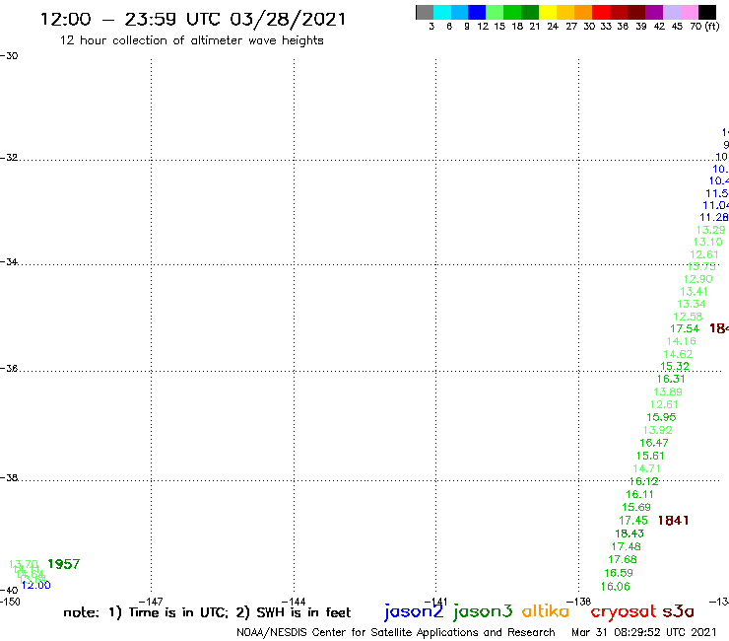The image size is (729, 641).
Task: Click the wave height '17.48'
Action: point(627,546)
